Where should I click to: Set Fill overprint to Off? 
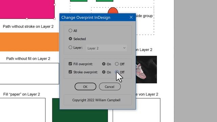coord(117,64)
